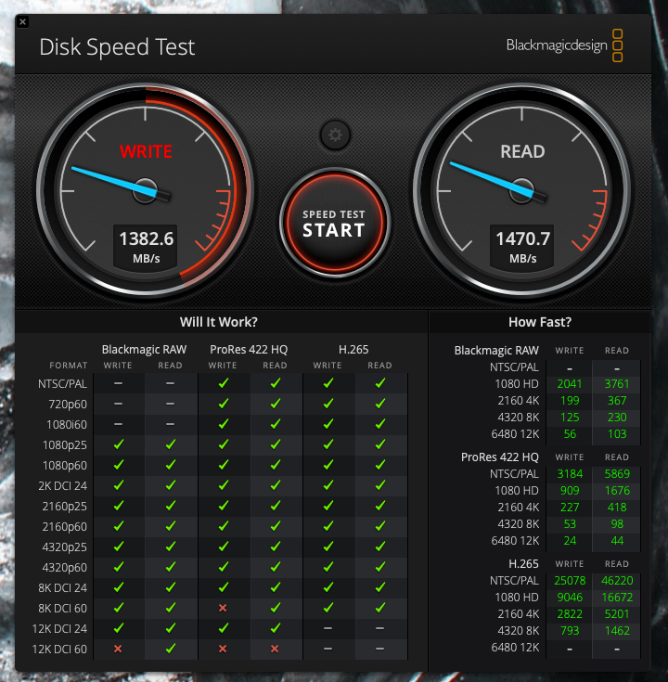Click dash for NTSC/PAL Blackmagic RAW write
Screen dimensions: 668x682
pos(118,383)
